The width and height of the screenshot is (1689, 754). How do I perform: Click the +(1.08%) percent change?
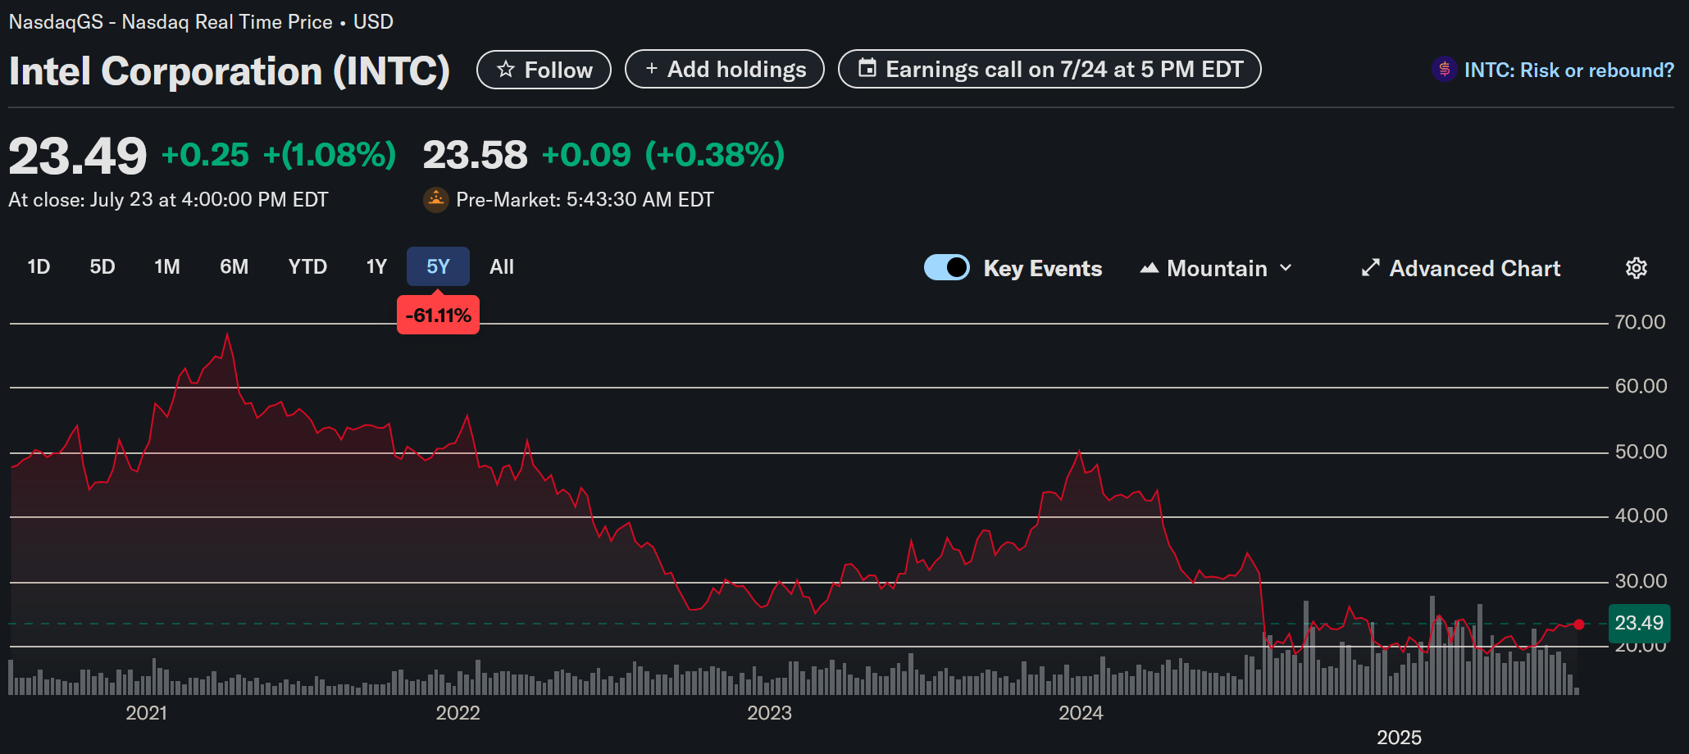330,155
